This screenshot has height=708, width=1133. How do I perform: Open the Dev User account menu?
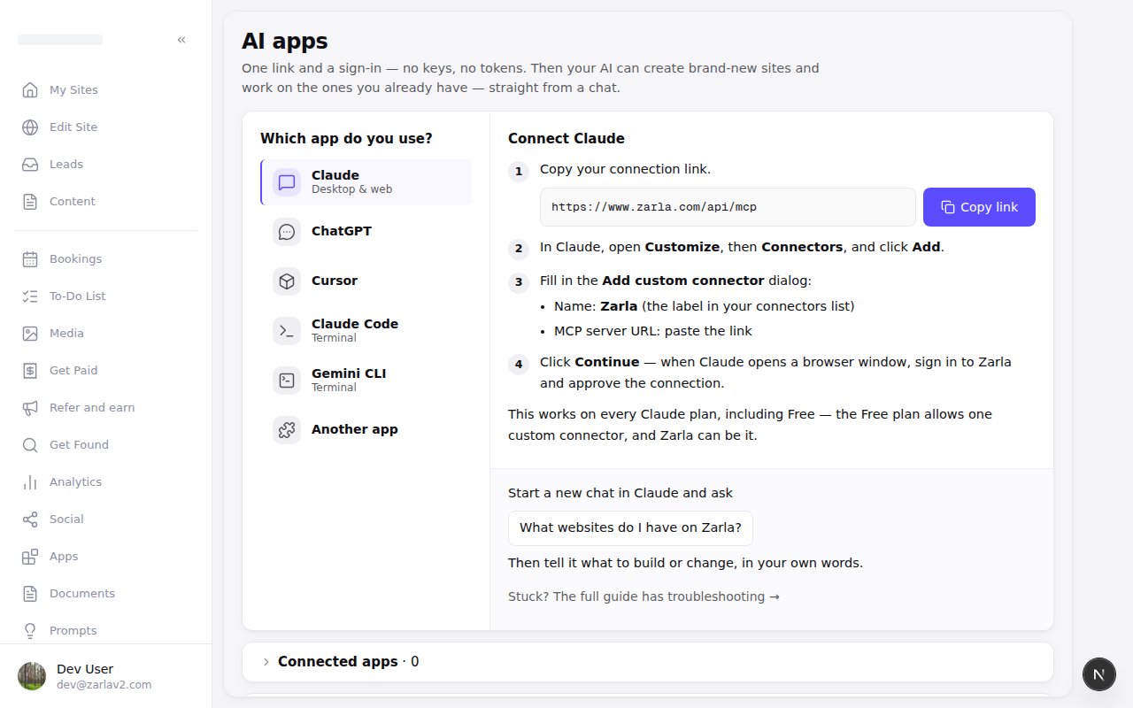pyautogui.click(x=106, y=676)
